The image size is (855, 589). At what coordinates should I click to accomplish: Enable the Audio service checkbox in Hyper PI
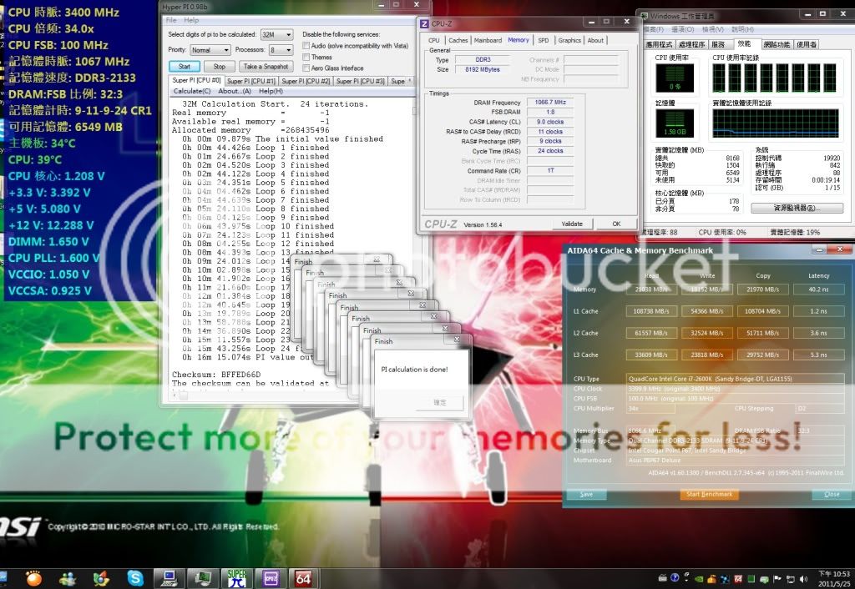pos(306,46)
